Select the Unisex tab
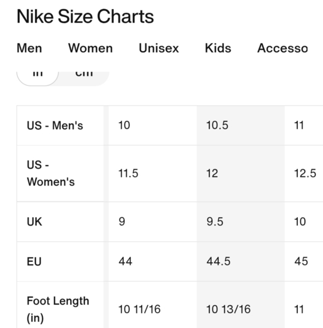 [159, 48]
